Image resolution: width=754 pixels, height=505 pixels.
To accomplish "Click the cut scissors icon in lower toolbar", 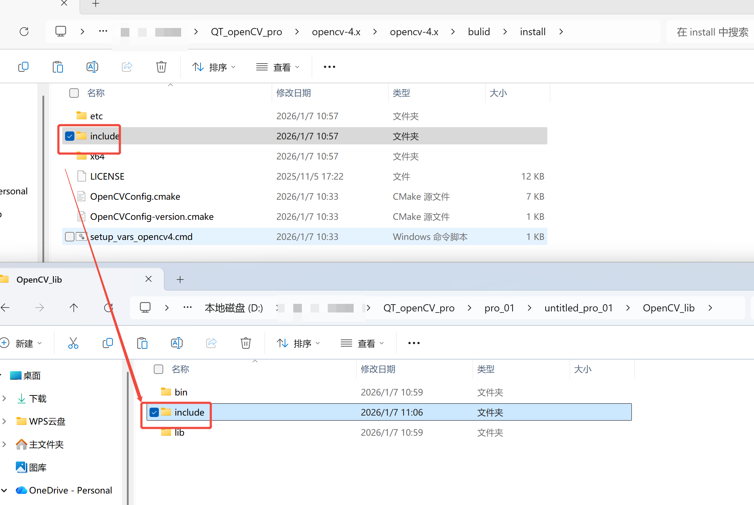I will click(73, 343).
